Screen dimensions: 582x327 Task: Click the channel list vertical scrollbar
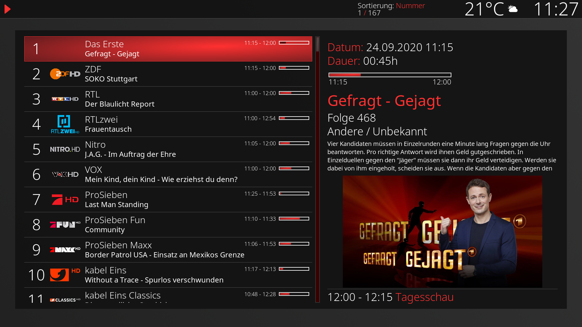tap(317, 170)
